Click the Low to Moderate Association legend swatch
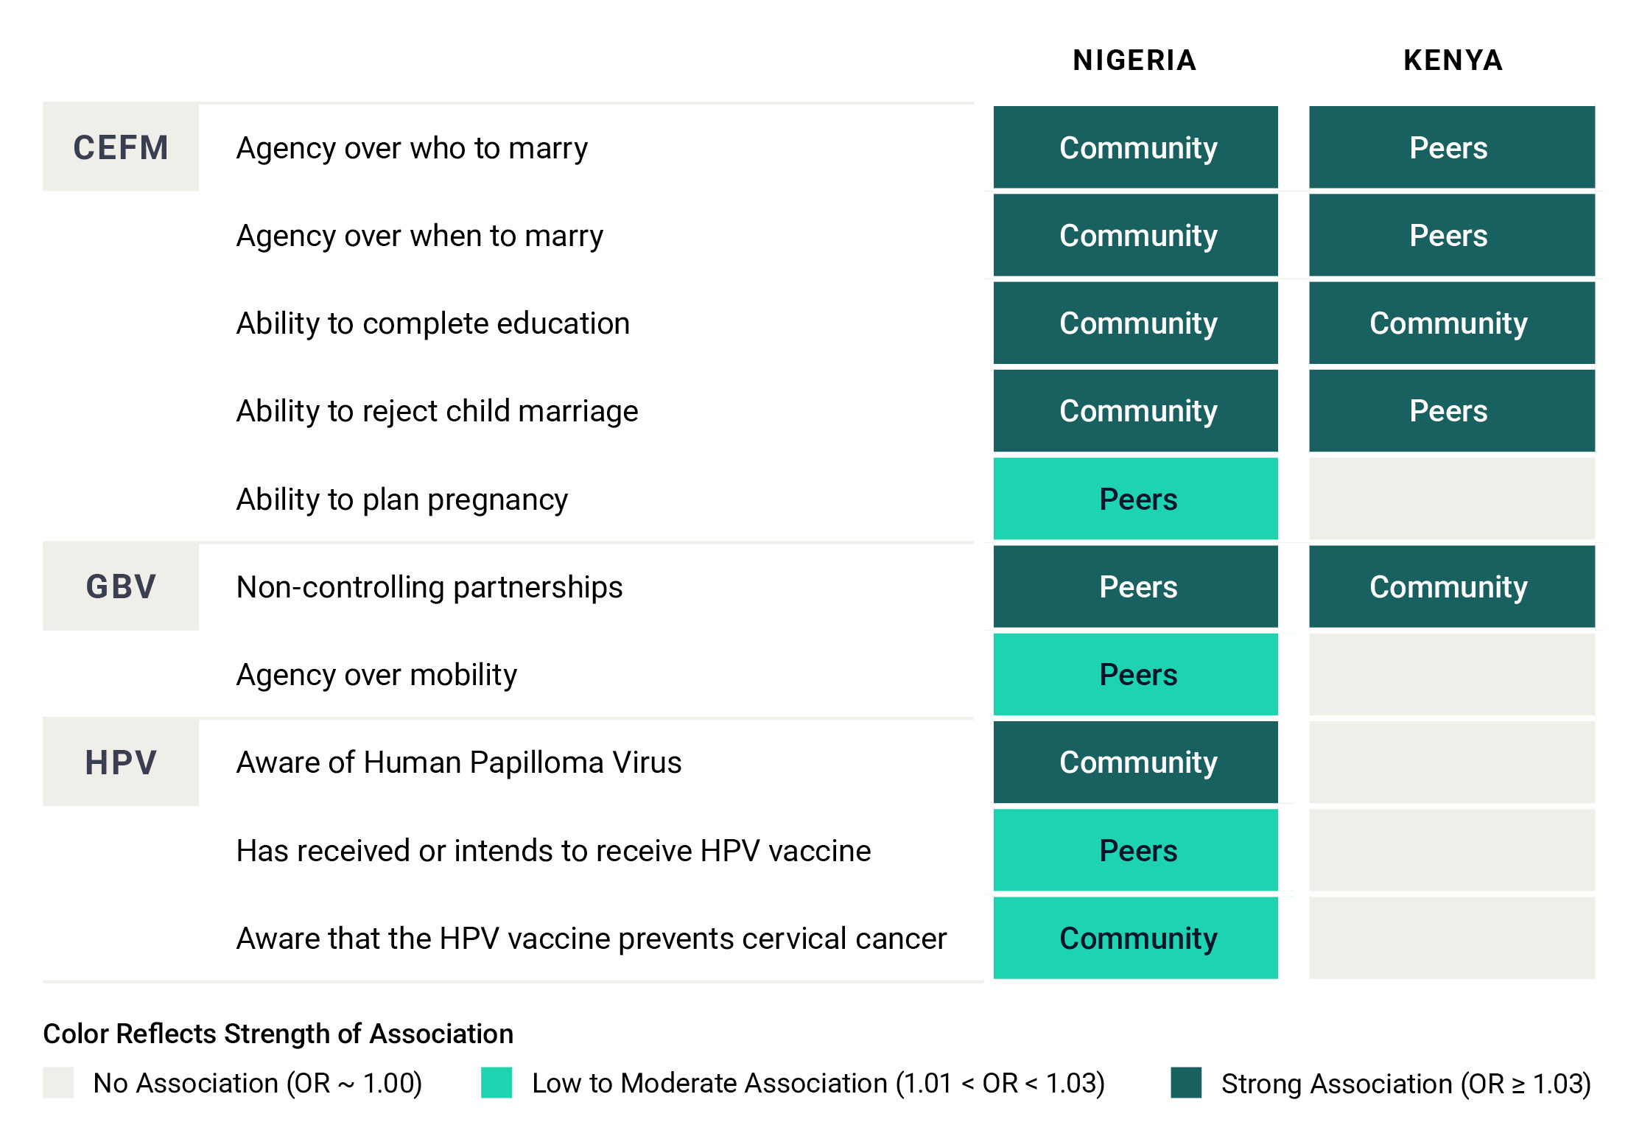This screenshot has height=1136, width=1642. coord(496,1082)
